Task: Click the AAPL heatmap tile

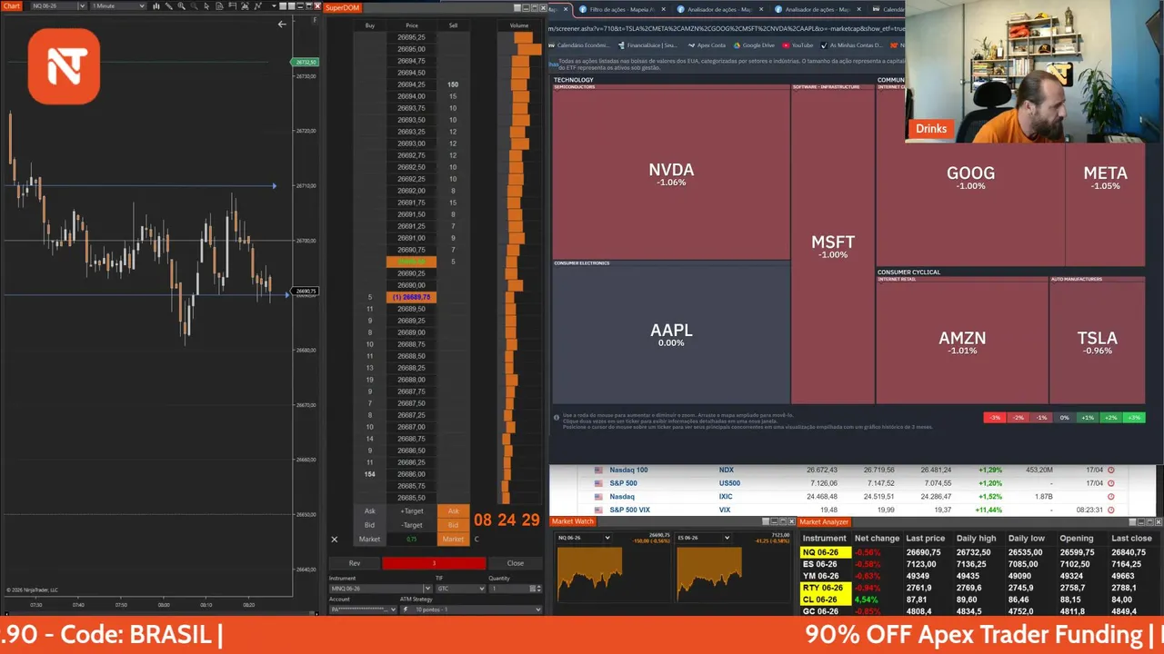Action: (x=671, y=334)
